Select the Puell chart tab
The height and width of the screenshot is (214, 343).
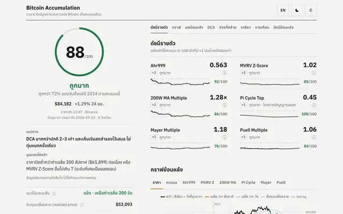pyautogui.click(x=281, y=182)
